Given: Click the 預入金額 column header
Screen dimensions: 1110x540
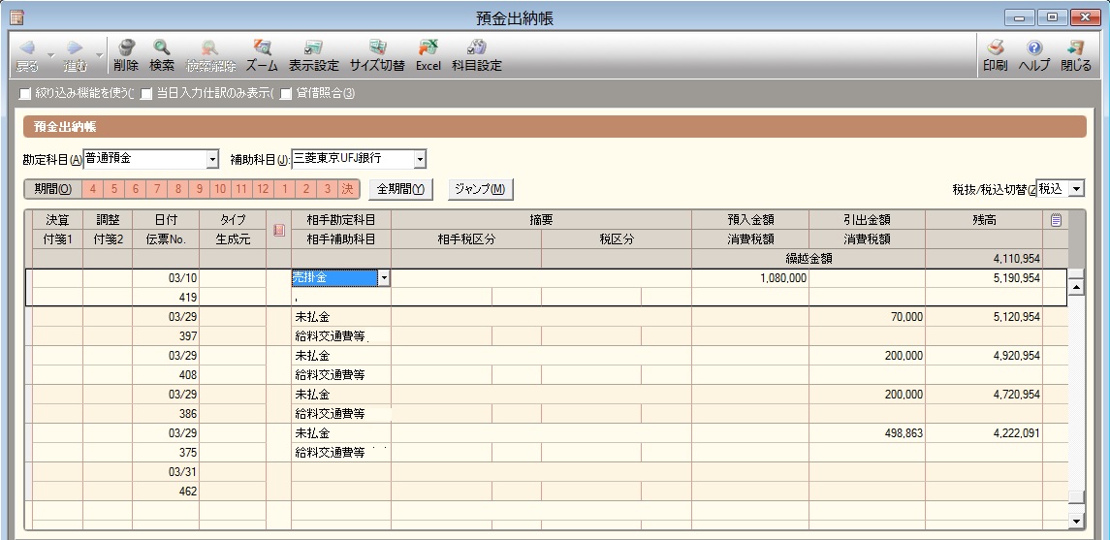Looking at the screenshot, I should point(750,220).
